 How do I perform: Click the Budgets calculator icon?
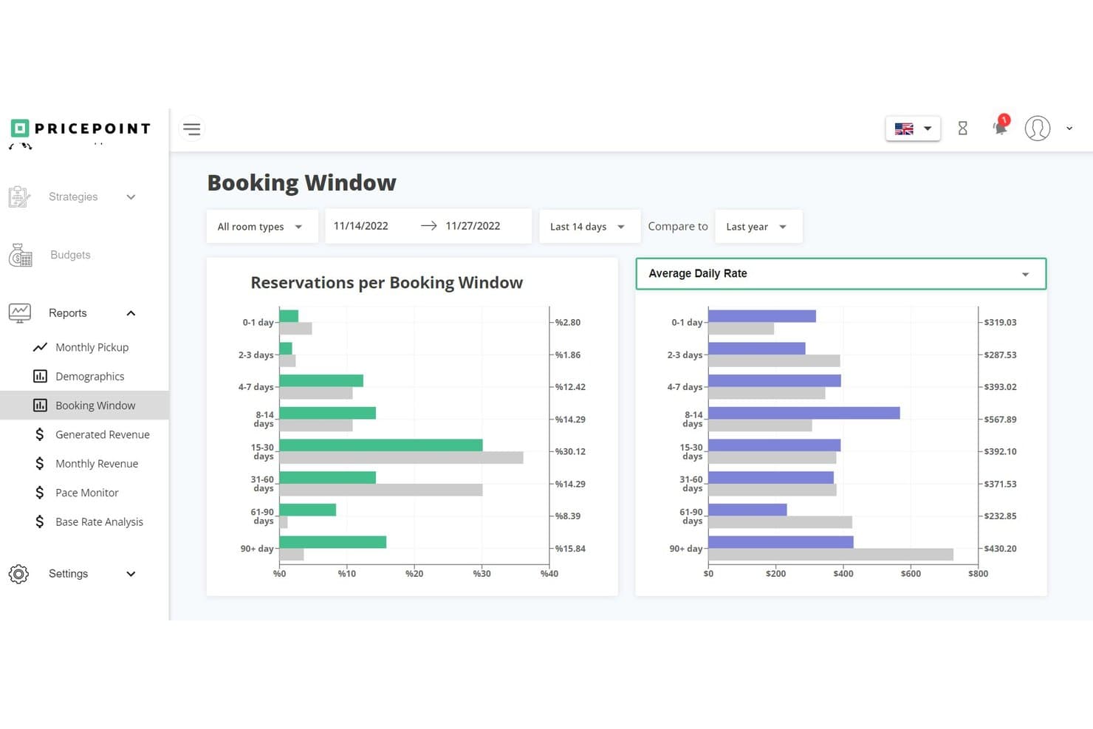click(20, 255)
